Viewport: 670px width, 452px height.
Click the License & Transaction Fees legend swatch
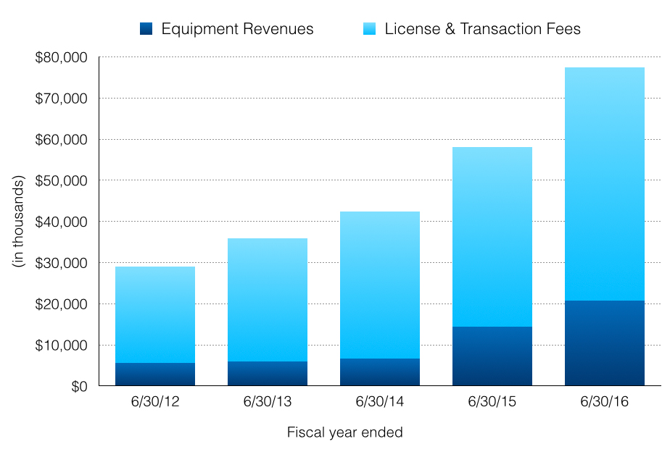tap(369, 30)
